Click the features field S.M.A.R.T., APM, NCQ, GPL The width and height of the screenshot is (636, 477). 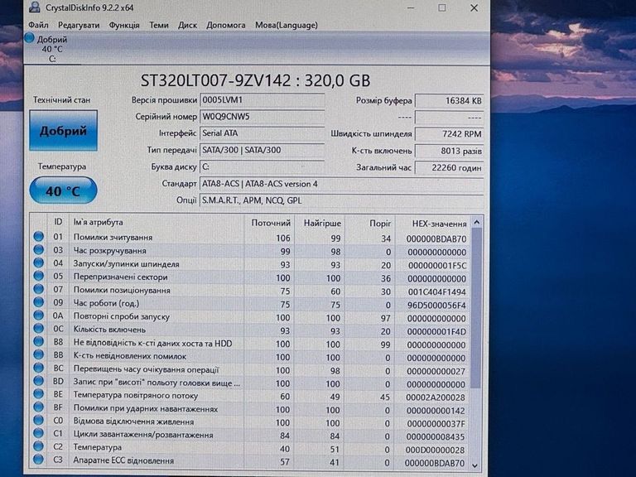click(341, 200)
